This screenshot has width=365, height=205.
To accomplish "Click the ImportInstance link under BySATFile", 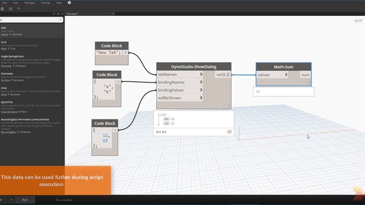I will click(x=9, y=112).
